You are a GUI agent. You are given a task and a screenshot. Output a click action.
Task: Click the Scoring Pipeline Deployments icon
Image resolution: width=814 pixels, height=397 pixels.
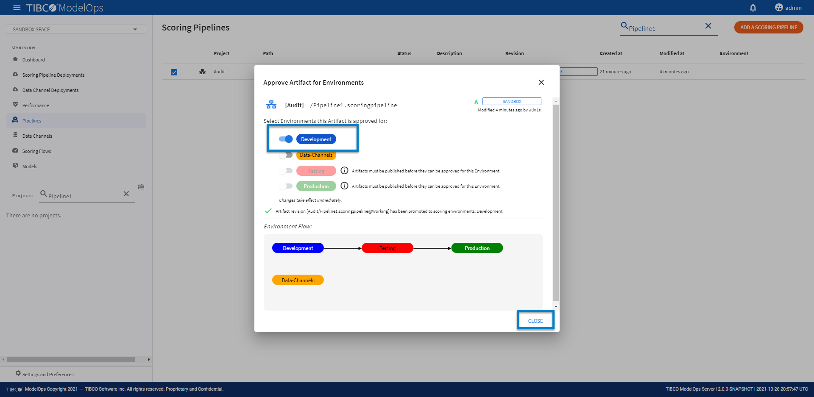[15, 74]
